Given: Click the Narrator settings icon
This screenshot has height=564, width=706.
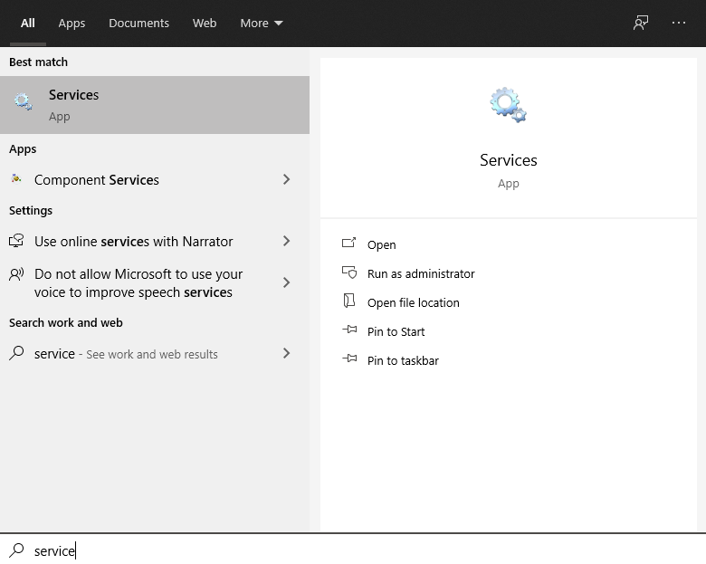Looking at the screenshot, I should click(16, 242).
